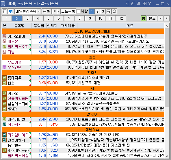Switch to group tab 1
The height and width of the screenshot is (160, 171).
[7, 18]
